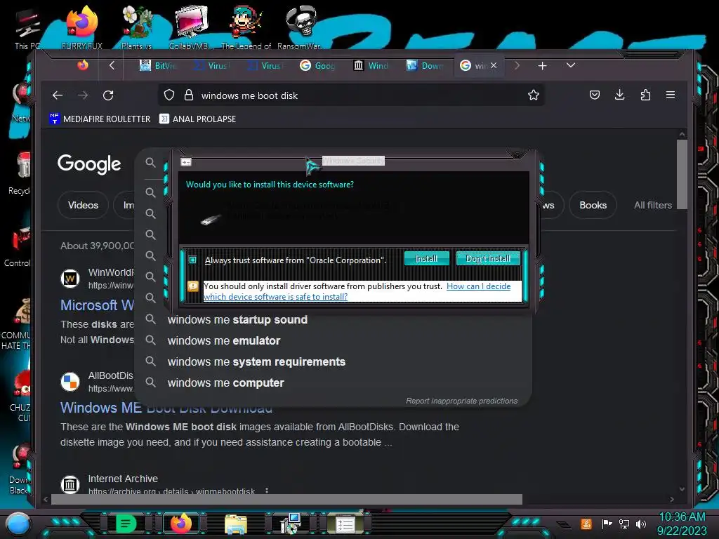Open the Firefox downloads panel
The width and height of the screenshot is (719, 539).
[x=619, y=95]
